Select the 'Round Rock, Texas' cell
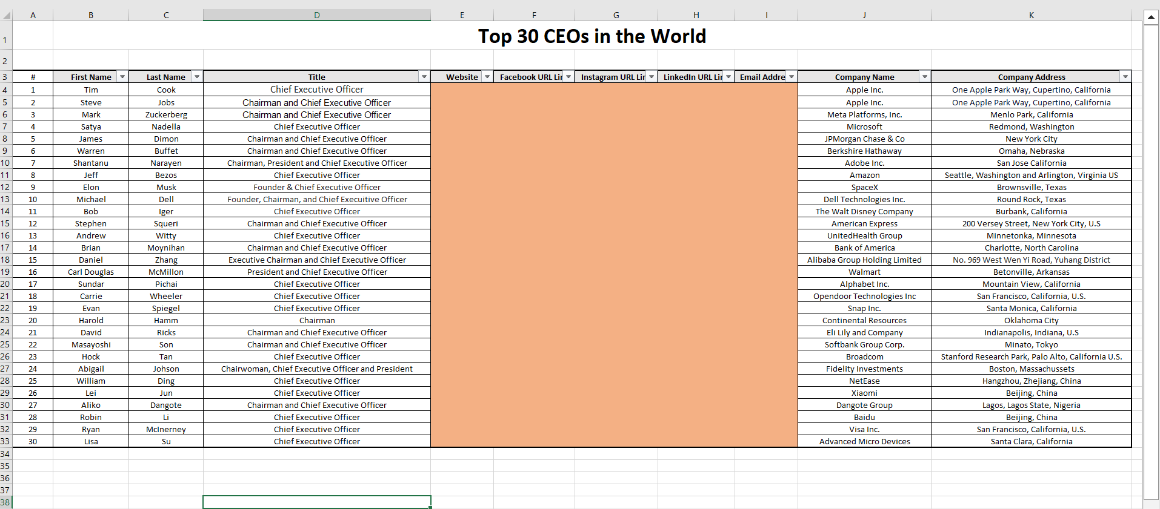1160x509 pixels. click(1032, 199)
